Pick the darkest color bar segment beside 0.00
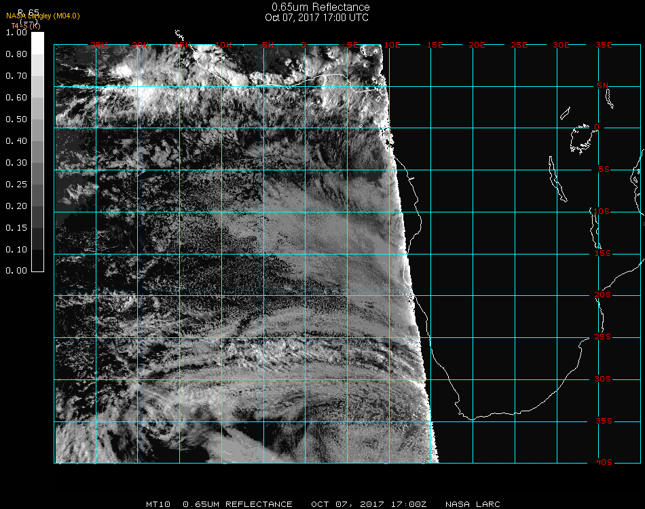This screenshot has width=645, height=509. 37,260
